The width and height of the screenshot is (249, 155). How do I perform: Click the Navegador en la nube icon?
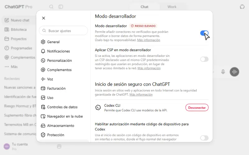tap(43, 117)
